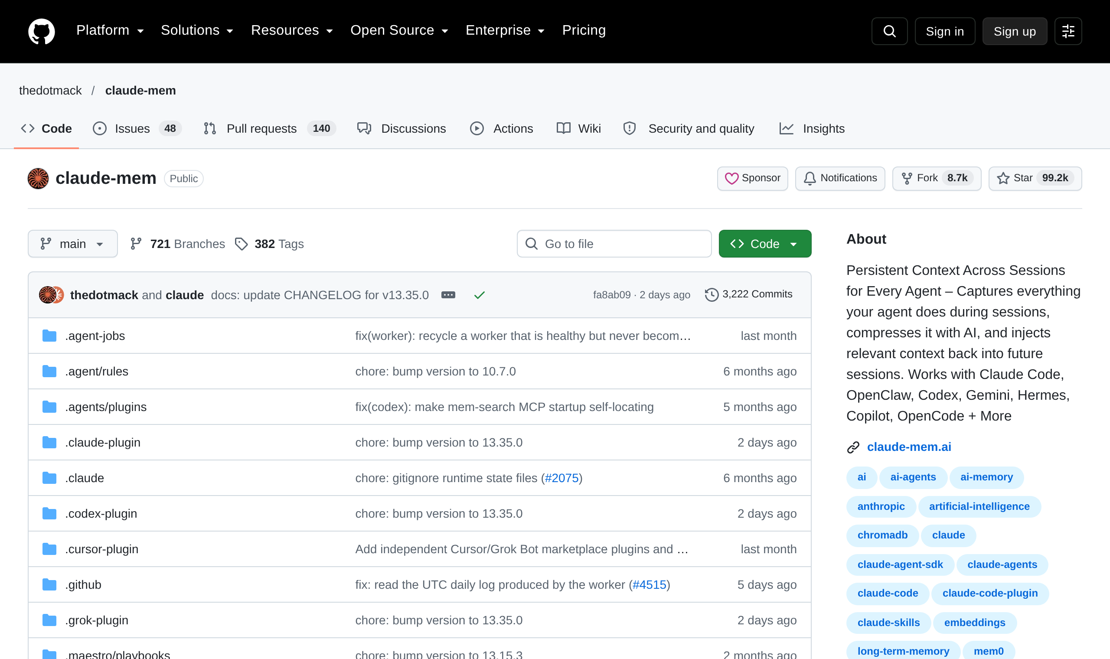Click the Sign in button
1110x659 pixels.
coord(945,31)
